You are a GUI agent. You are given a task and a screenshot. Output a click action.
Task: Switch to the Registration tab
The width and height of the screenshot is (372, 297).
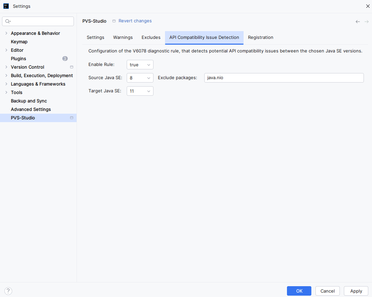point(261,38)
